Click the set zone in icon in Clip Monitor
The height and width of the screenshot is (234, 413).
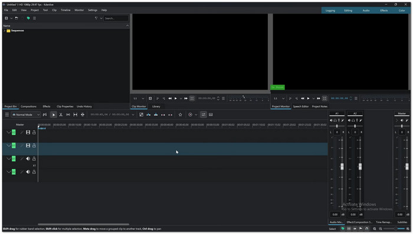pyautogui.click(x=158, y=98)
